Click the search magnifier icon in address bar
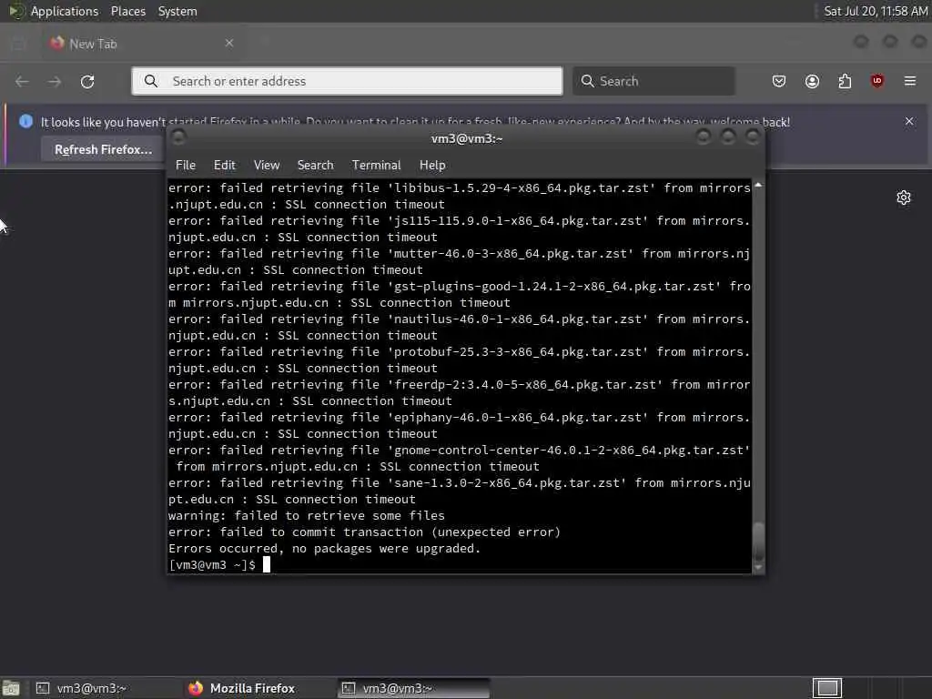 [x=151, y=81]
